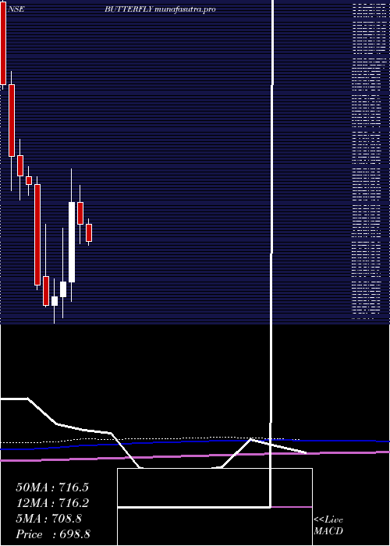This screenshot has width=390, height=546.
Task: Select the 12MA : 716.2 value
Action: (x=52, y=503)
